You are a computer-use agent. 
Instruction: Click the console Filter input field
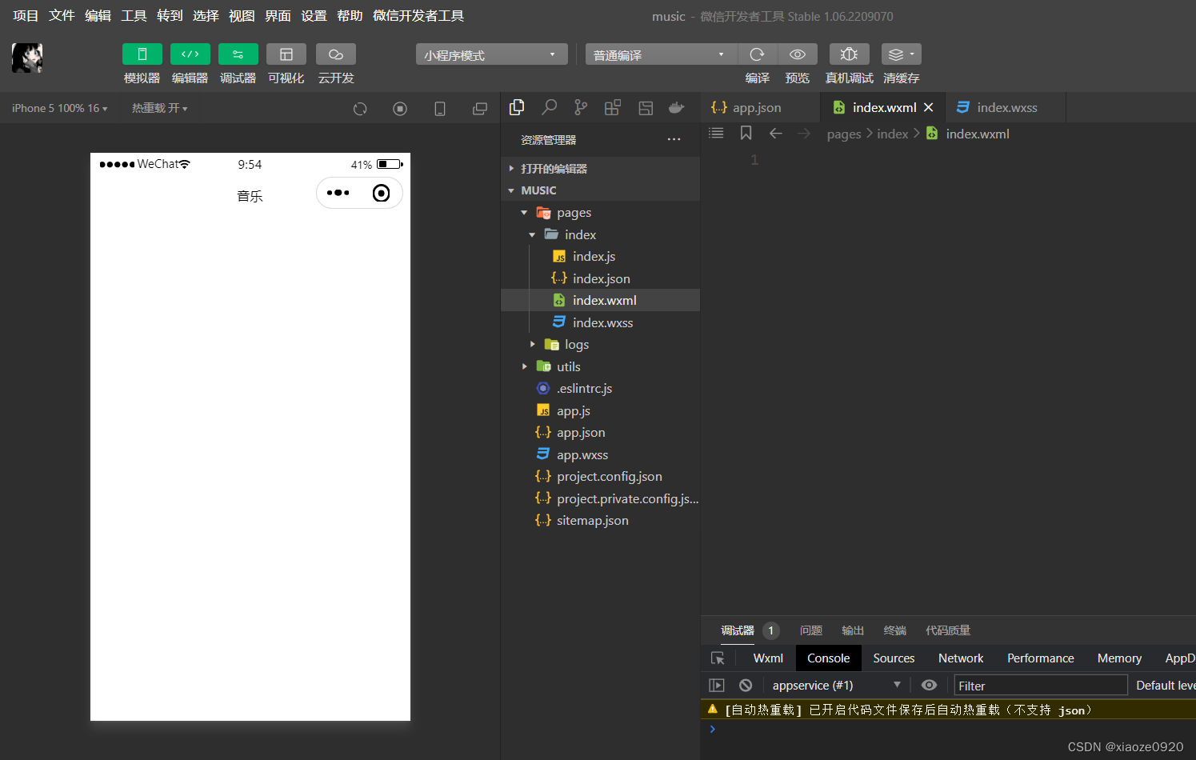point(1041,686)
